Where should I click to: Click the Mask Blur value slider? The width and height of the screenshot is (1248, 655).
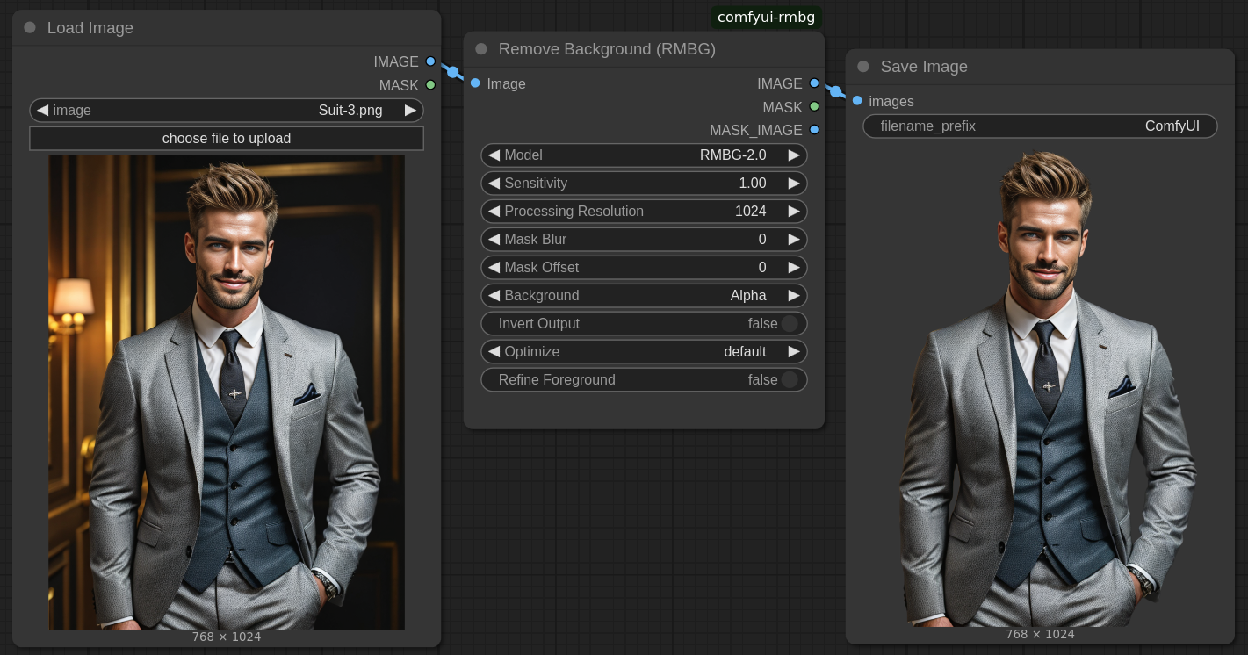(644, 240)
